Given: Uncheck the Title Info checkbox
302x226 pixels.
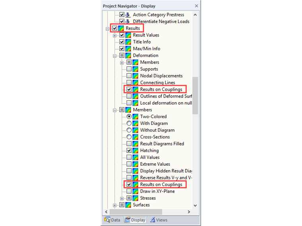Looking at the screenshot, I should pos(122,42).
